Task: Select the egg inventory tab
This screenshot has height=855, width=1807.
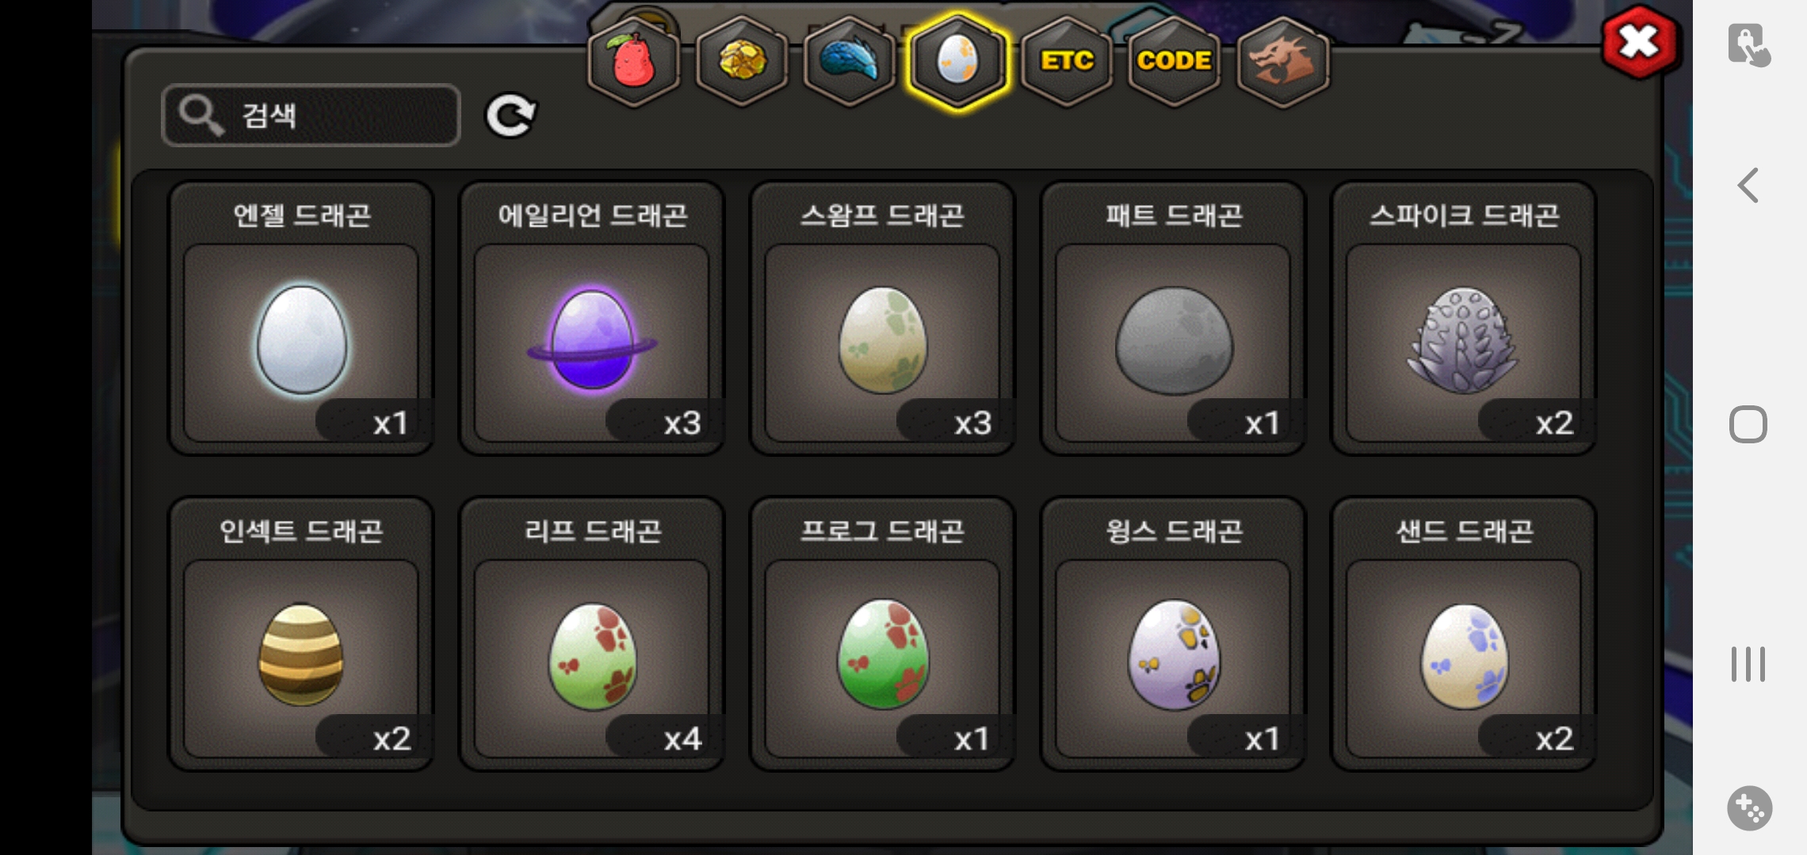Action: point(958,61)
